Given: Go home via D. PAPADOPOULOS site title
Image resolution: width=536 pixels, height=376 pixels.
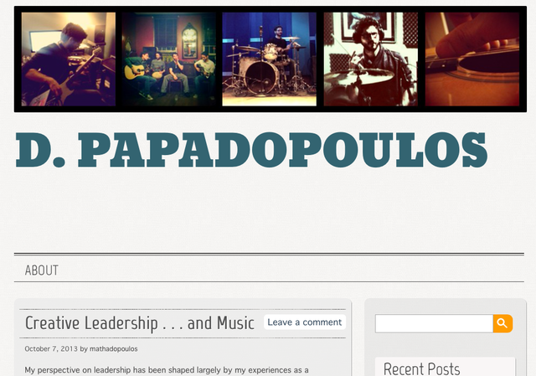Looking at the screenshot, I should click(251, 150).
